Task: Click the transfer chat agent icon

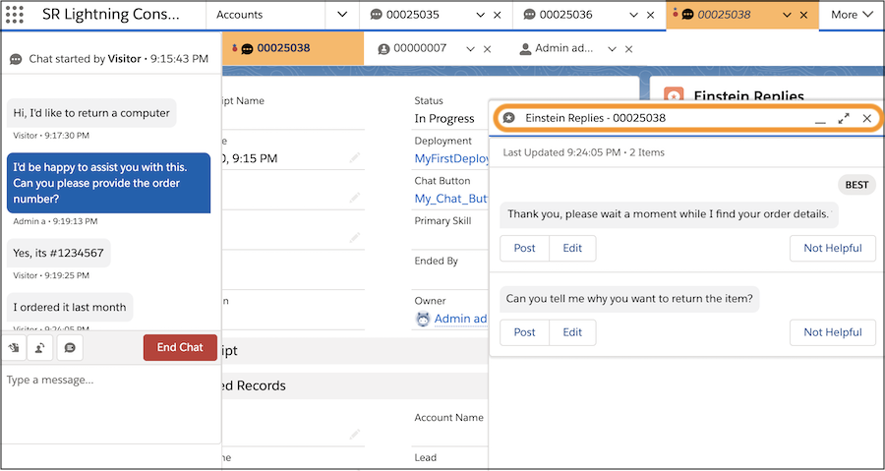Action: click(x=40, y=347)
